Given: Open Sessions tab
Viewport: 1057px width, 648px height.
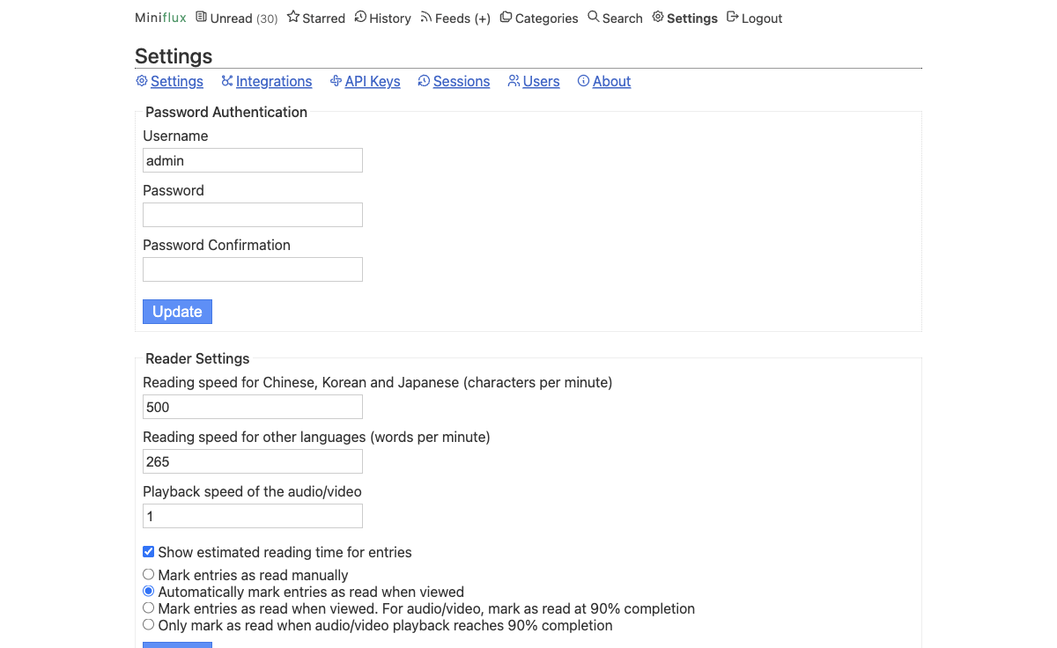Looking at the screenshot, I should pyautogui.click(x=462, y=82).
